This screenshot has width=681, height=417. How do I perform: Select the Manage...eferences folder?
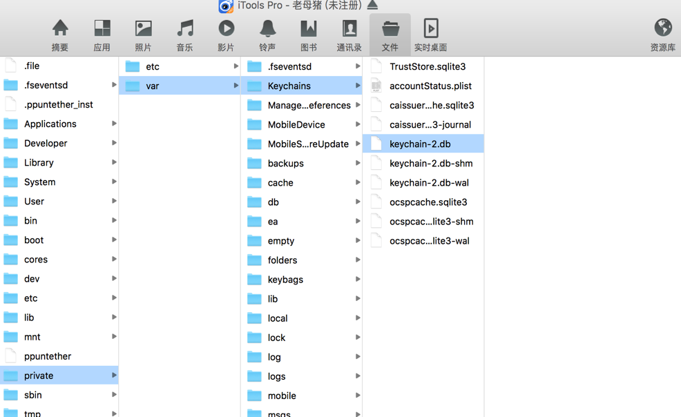301,105
